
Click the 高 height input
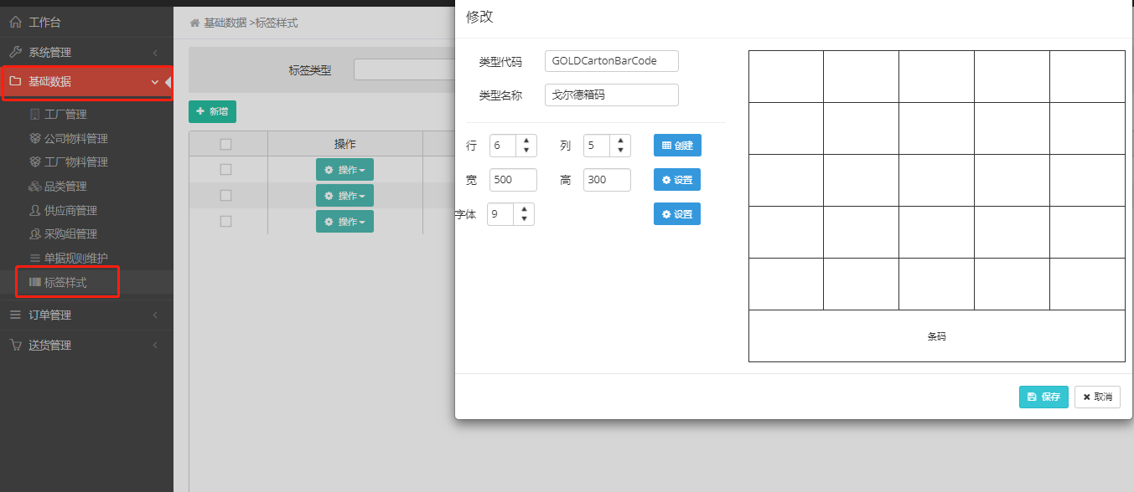click(x=607, y=180)
